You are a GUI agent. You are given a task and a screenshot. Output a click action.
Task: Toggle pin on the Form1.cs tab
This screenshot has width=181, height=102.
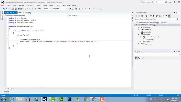pyautogui.click(x=14, y=13)
